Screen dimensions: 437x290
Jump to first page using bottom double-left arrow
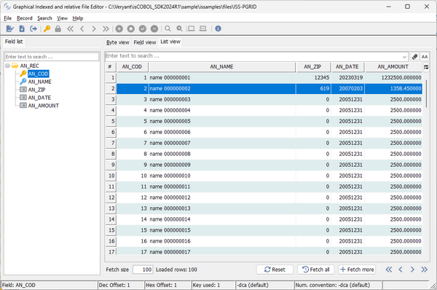coord(389,270)
